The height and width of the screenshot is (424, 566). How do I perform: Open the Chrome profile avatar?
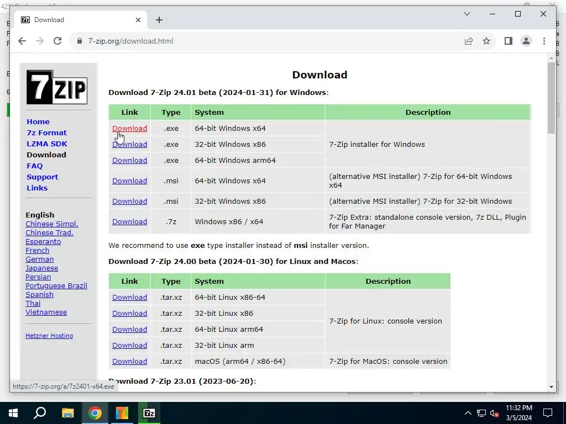(526, 41)
